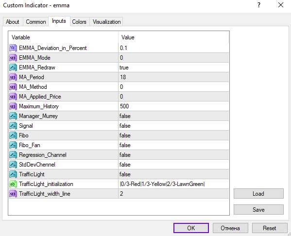Select the MA_Method value field
Screen dimensions: 291x236
pos(173,87)
